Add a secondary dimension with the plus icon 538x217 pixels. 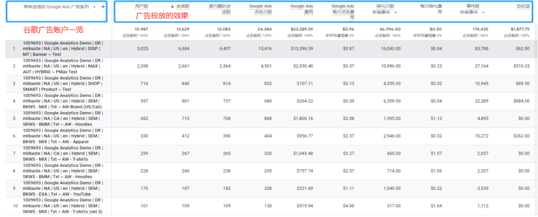pos(103,6)
